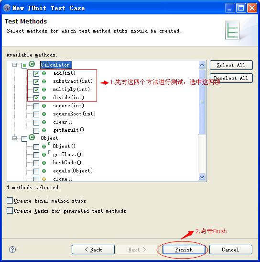The image size is (260, 262).
Task: Click the yellow diamond icon beside clone()
Action: pos(44,179)
